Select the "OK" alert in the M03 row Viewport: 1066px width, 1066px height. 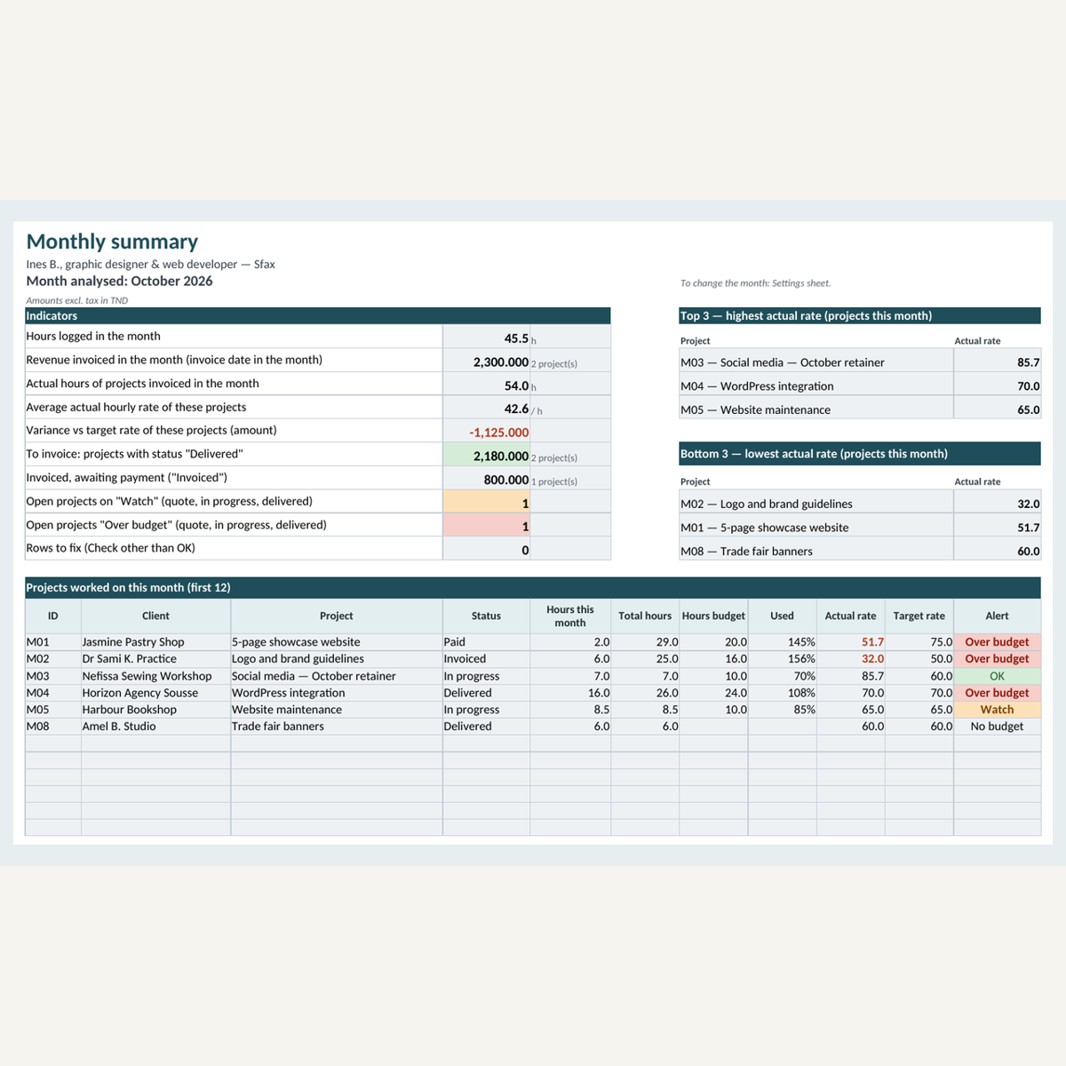click(997, 676)
